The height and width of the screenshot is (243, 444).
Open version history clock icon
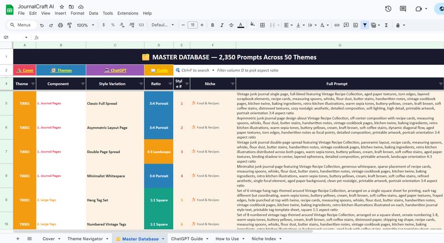[x=388, y=9]
